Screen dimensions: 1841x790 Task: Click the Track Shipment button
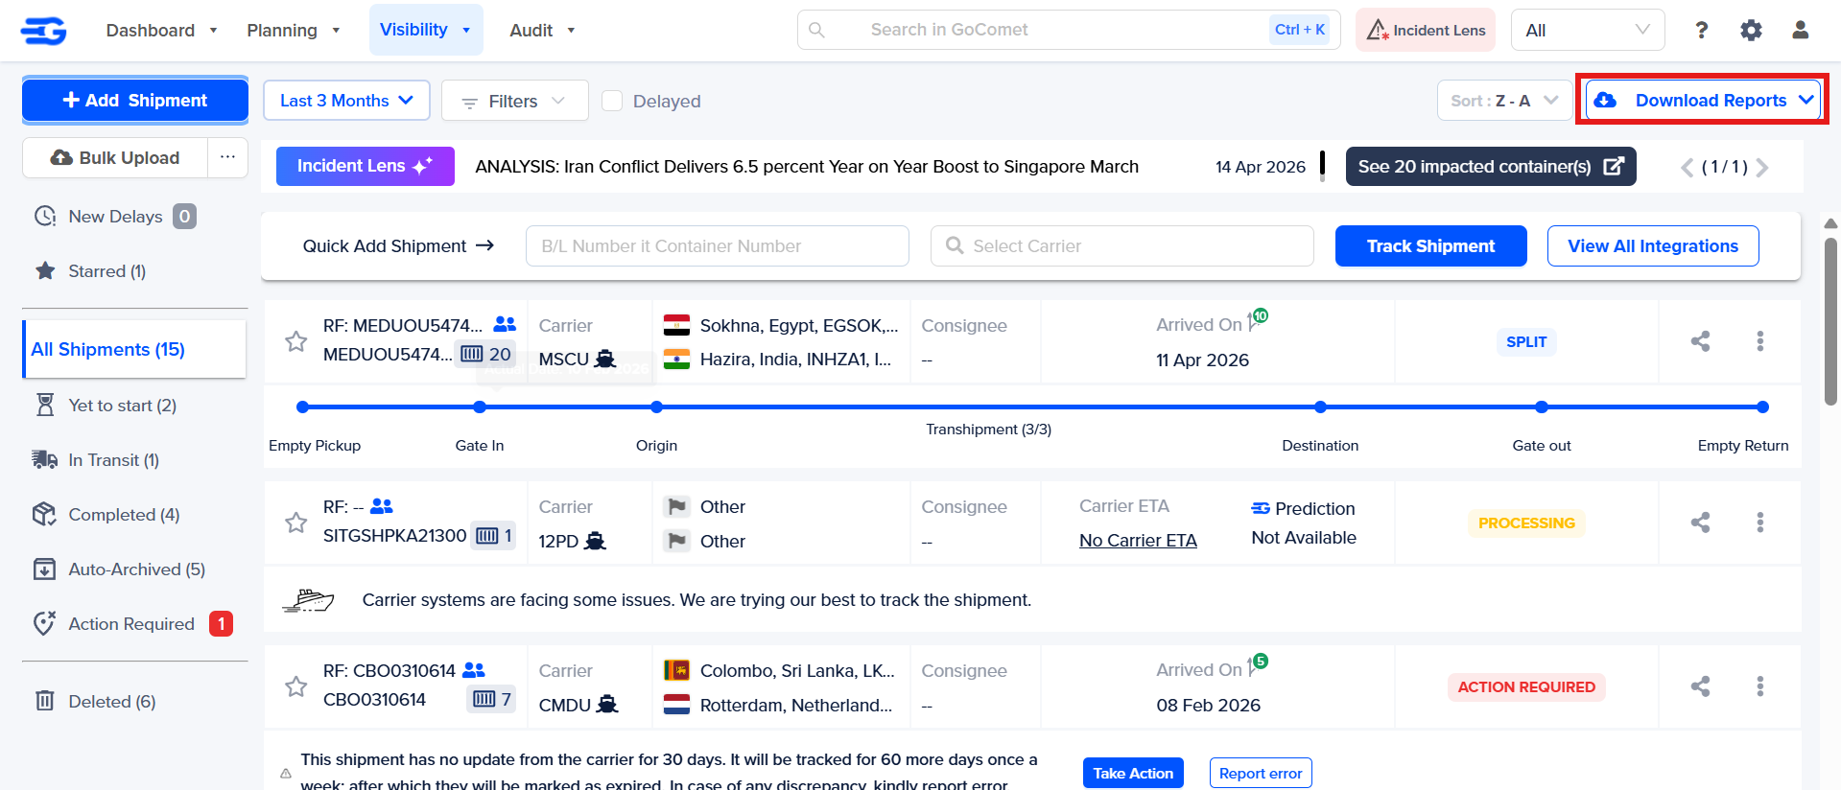[x=1430, y=246]
